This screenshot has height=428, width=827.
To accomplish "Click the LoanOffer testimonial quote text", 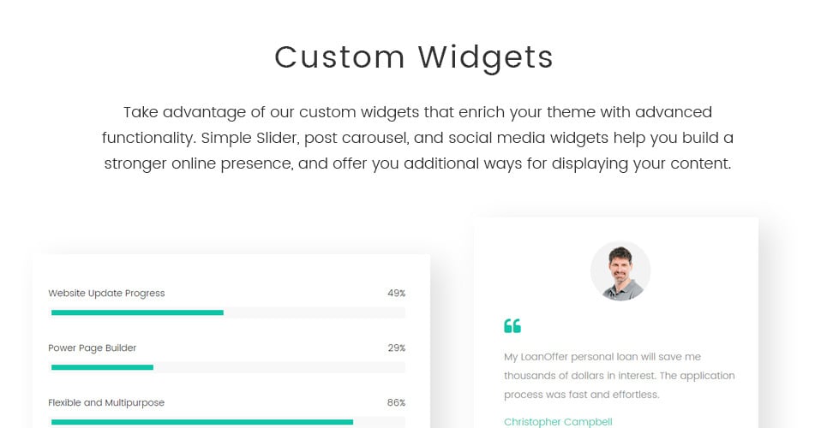I will (x=619, y=375).
